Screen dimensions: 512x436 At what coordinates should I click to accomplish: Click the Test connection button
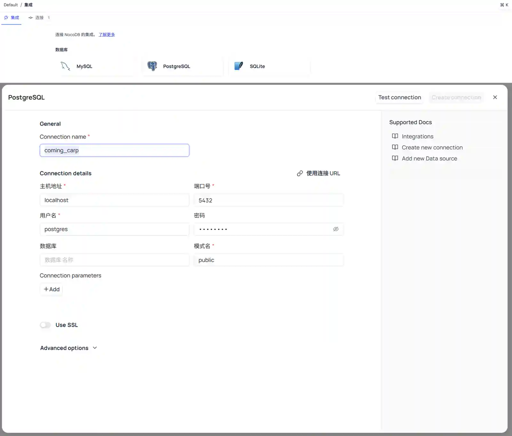(x=400, y=97)
